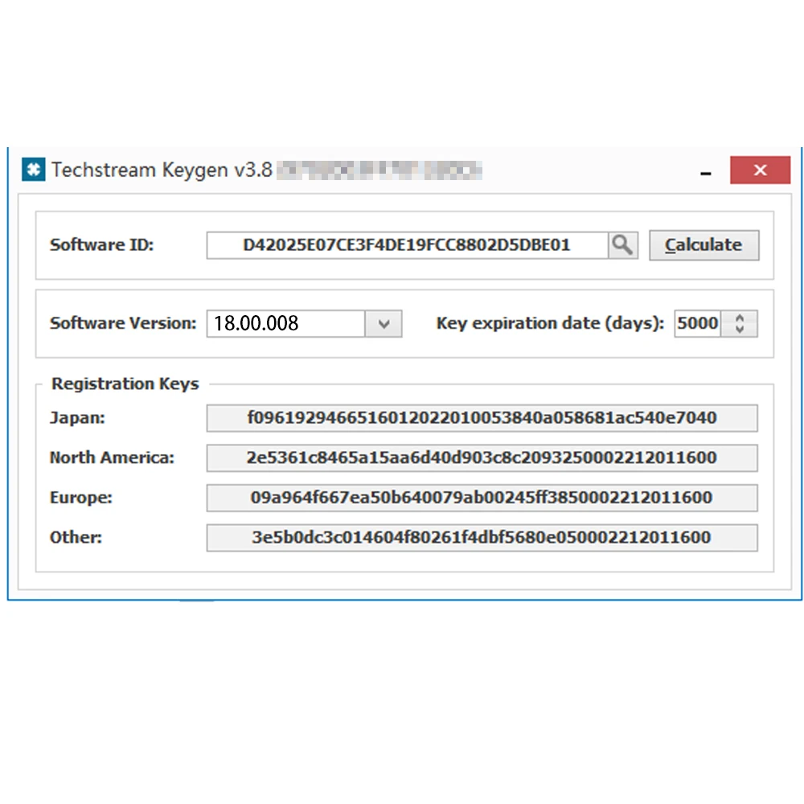Click the "North America:" label
804x804 pixels.
(x=112, y=457)
